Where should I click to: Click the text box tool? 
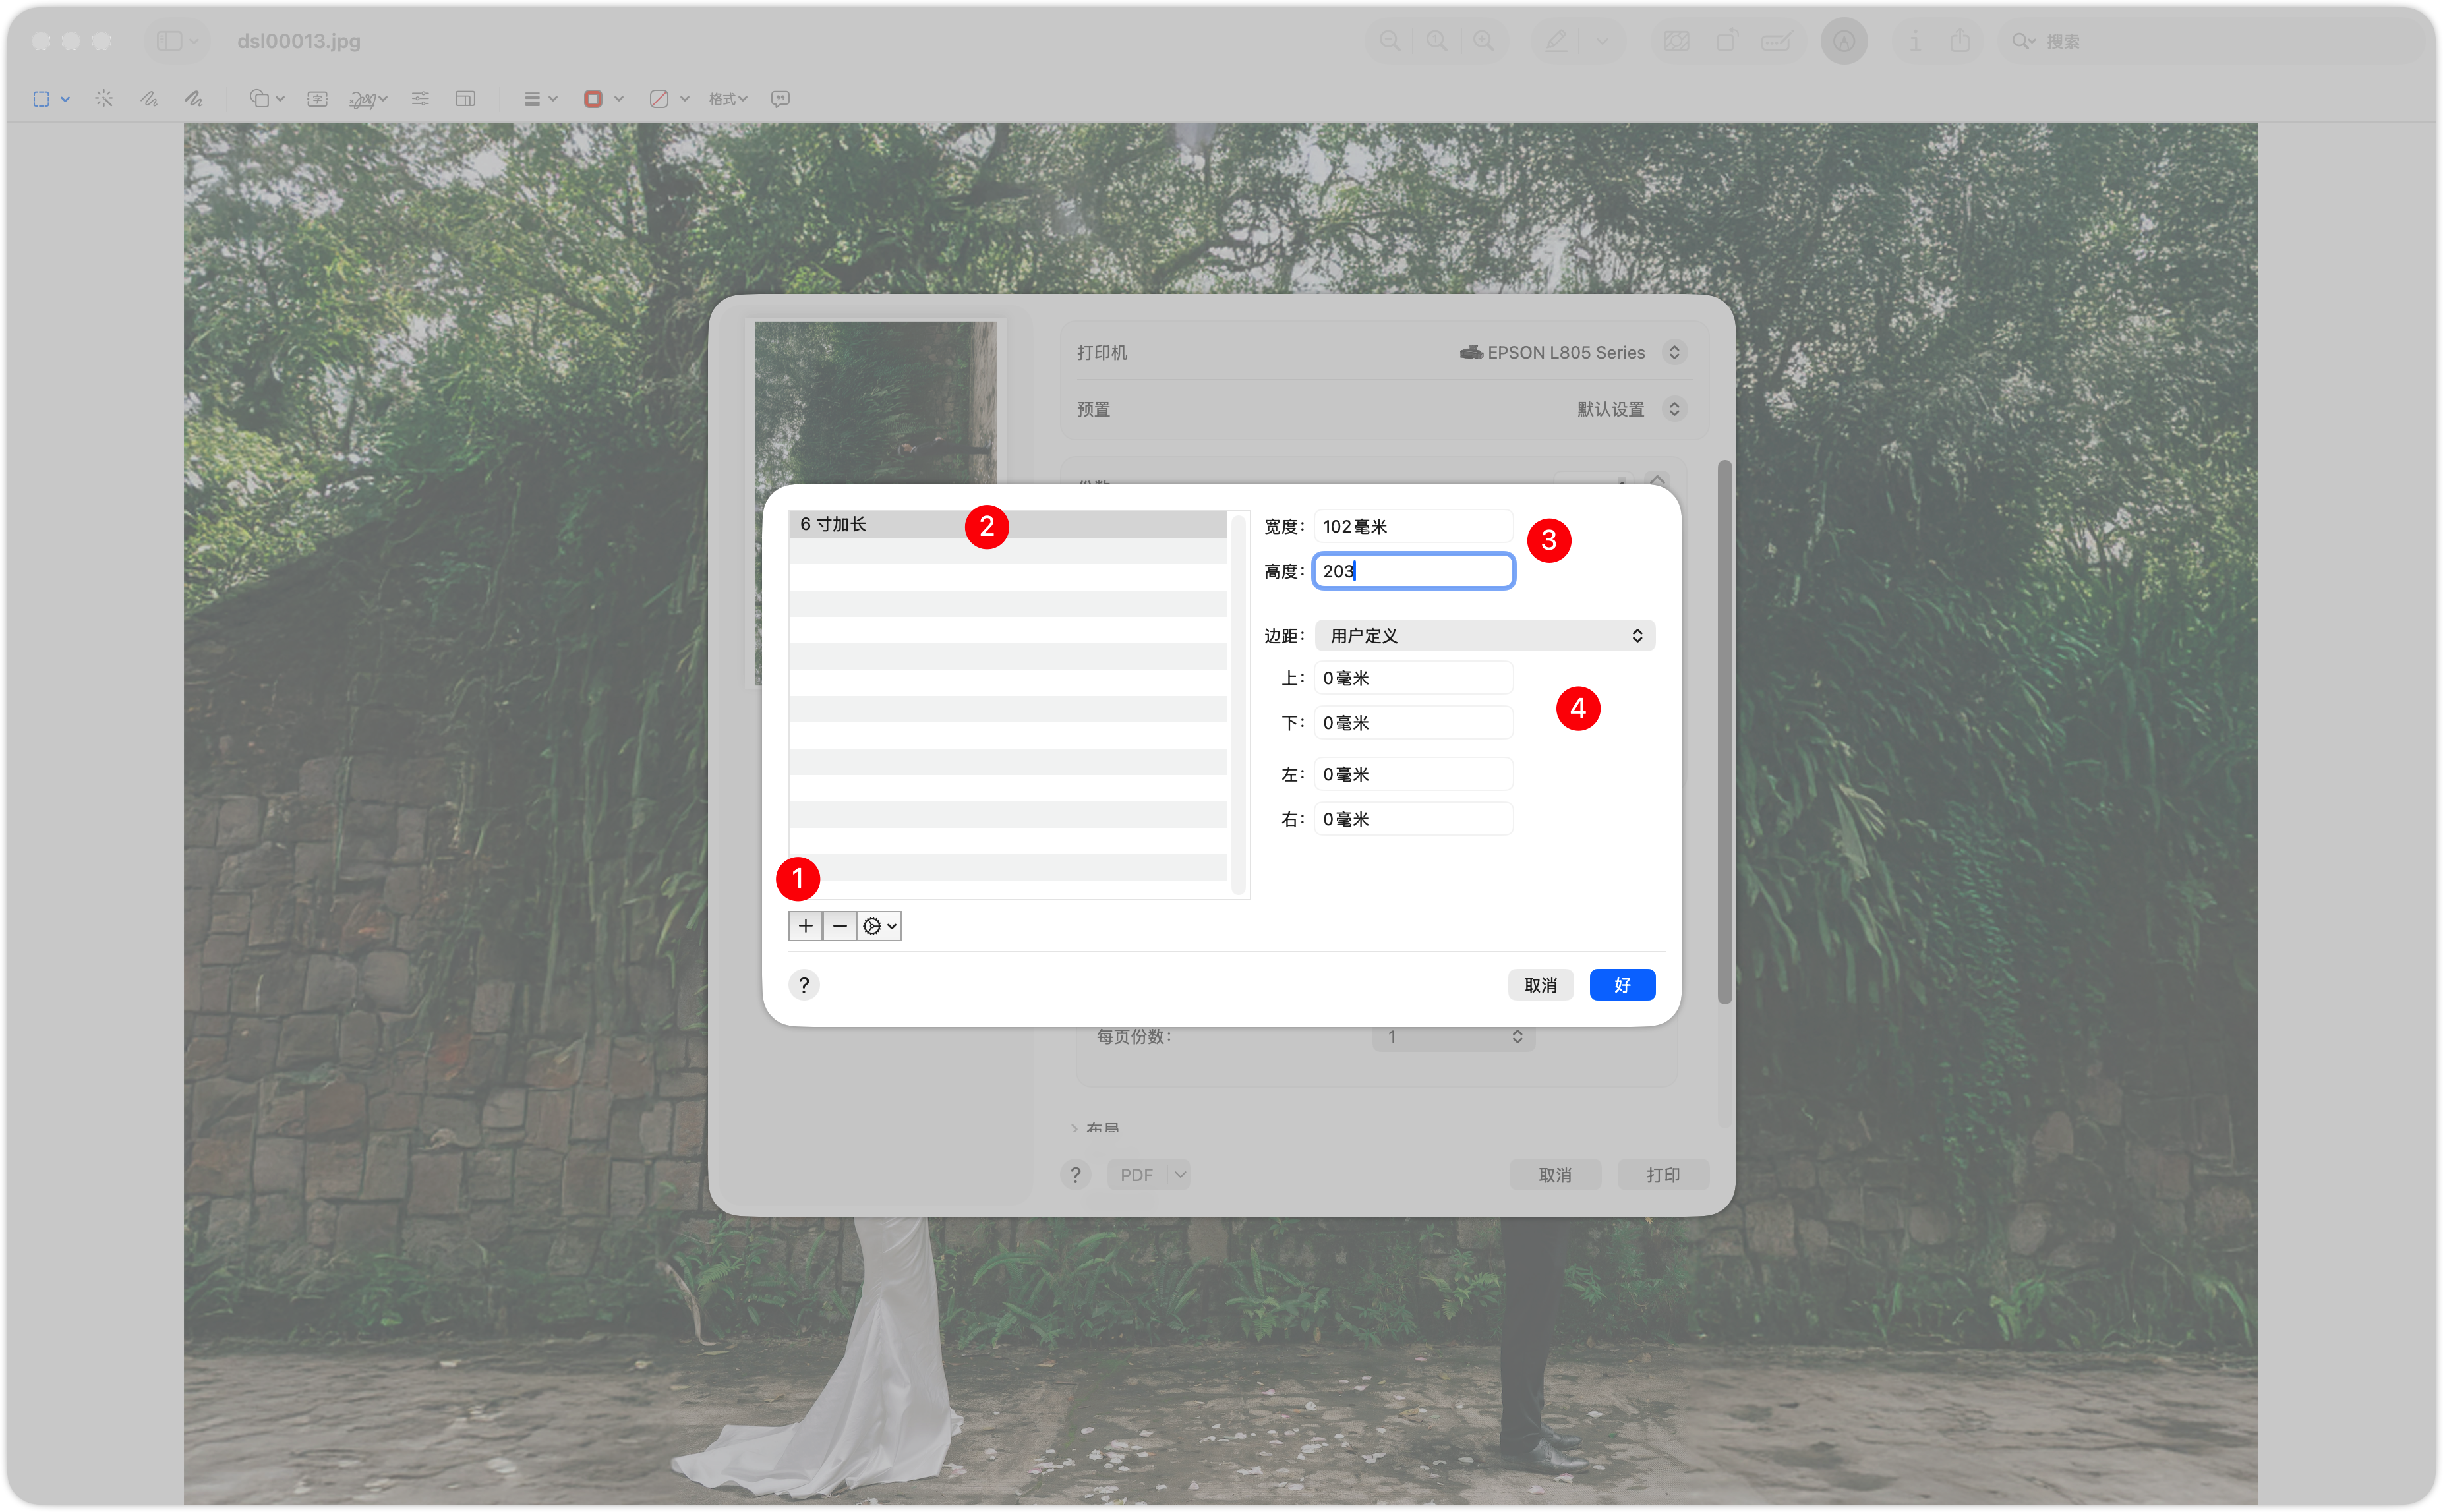tap(317, 98)
